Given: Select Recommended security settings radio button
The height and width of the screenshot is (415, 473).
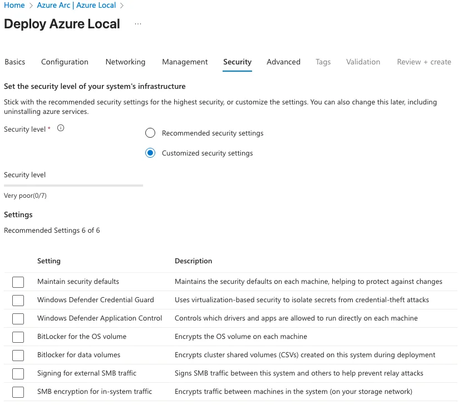Looking at the screenshot, I should coord(150,133).
